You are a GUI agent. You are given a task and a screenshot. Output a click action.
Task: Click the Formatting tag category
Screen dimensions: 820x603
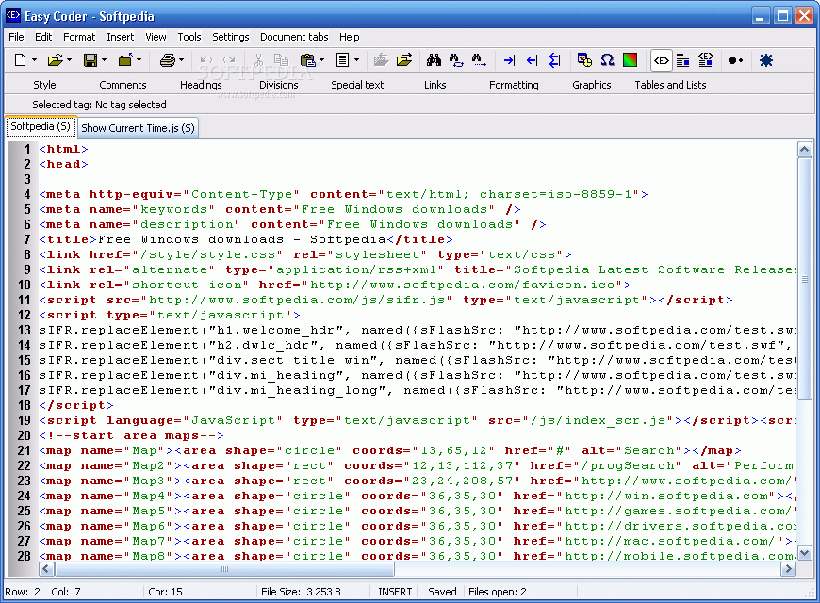514,85
